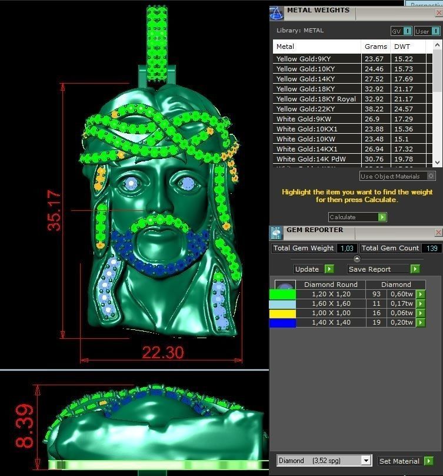Image resolution: width=443 pixels, height=476 pixels.
Task: Select the green 1,20 X 1,20 gem swatch
Action: tap(282, 295)
